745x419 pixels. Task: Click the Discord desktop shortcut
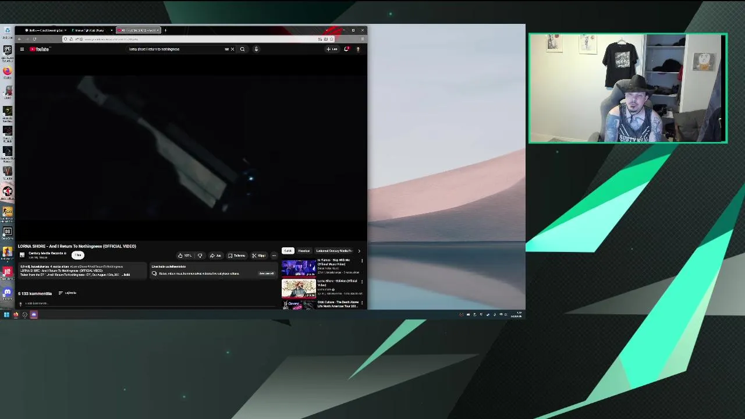(x=8, y=293)
